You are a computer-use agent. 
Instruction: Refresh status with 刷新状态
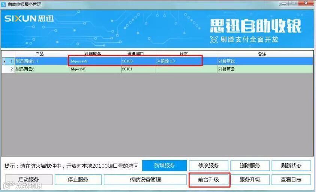point(291,165)
